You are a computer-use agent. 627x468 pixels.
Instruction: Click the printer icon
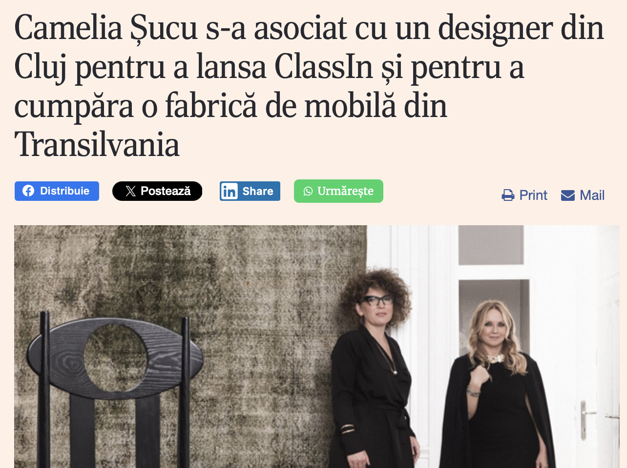click(508, 195)
